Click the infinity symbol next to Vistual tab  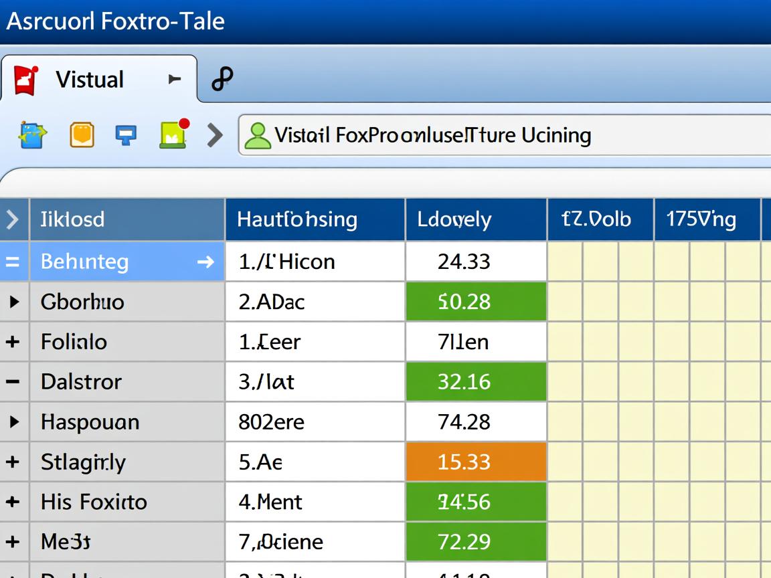[222, 78]
